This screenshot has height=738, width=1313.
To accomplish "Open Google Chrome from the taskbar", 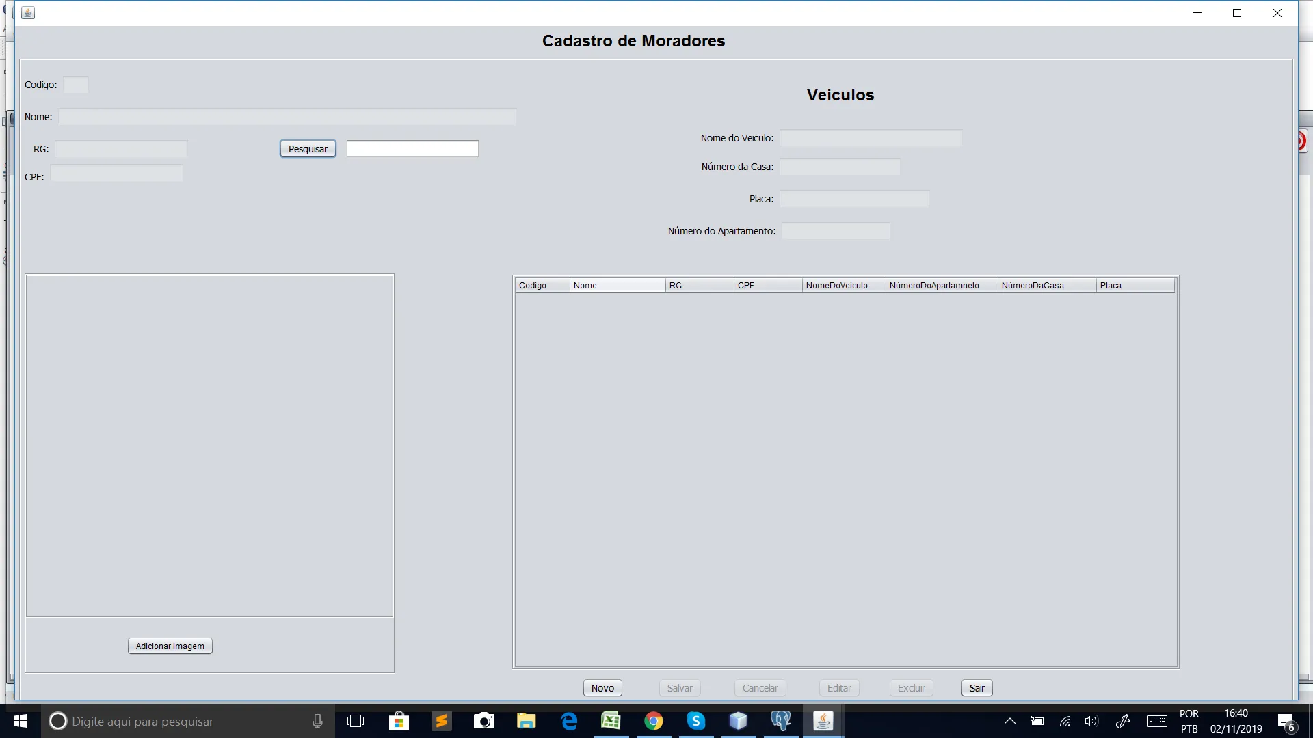I will pos(653,721).
